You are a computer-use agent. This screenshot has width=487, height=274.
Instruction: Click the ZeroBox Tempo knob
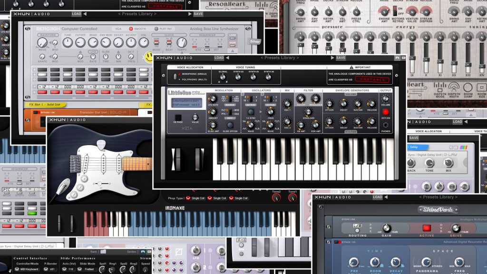pyautogui.click(x=182, y=42)
